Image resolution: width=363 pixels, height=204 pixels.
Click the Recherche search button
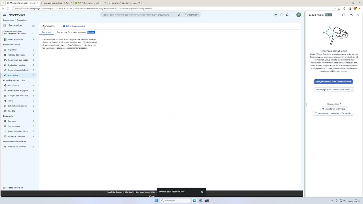pos(192,15)
